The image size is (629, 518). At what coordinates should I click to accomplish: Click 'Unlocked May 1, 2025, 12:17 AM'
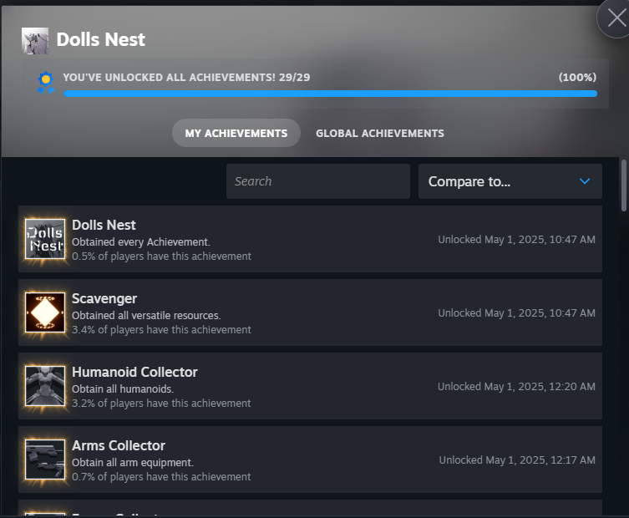coord(517,460)
